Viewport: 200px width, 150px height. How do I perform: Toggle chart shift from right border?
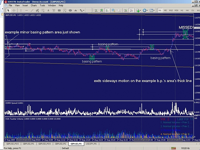131,11
